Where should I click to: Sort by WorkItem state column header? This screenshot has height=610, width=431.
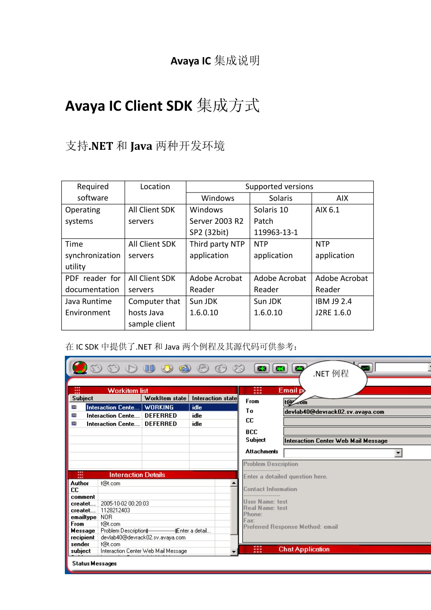click(166, 398)
